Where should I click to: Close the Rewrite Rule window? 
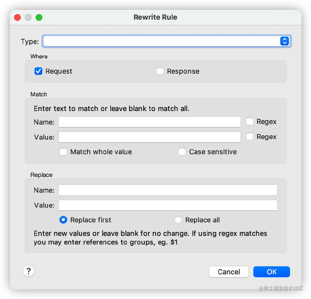pos(17,17)
